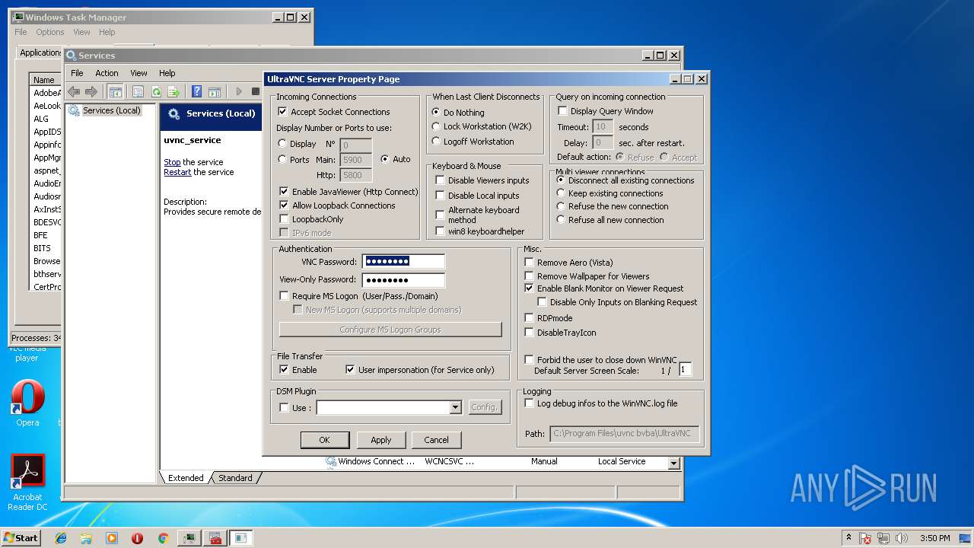
Task: Switch to Task Manager taskbar button
Action: pyautogui.click(x=189, y=538)
